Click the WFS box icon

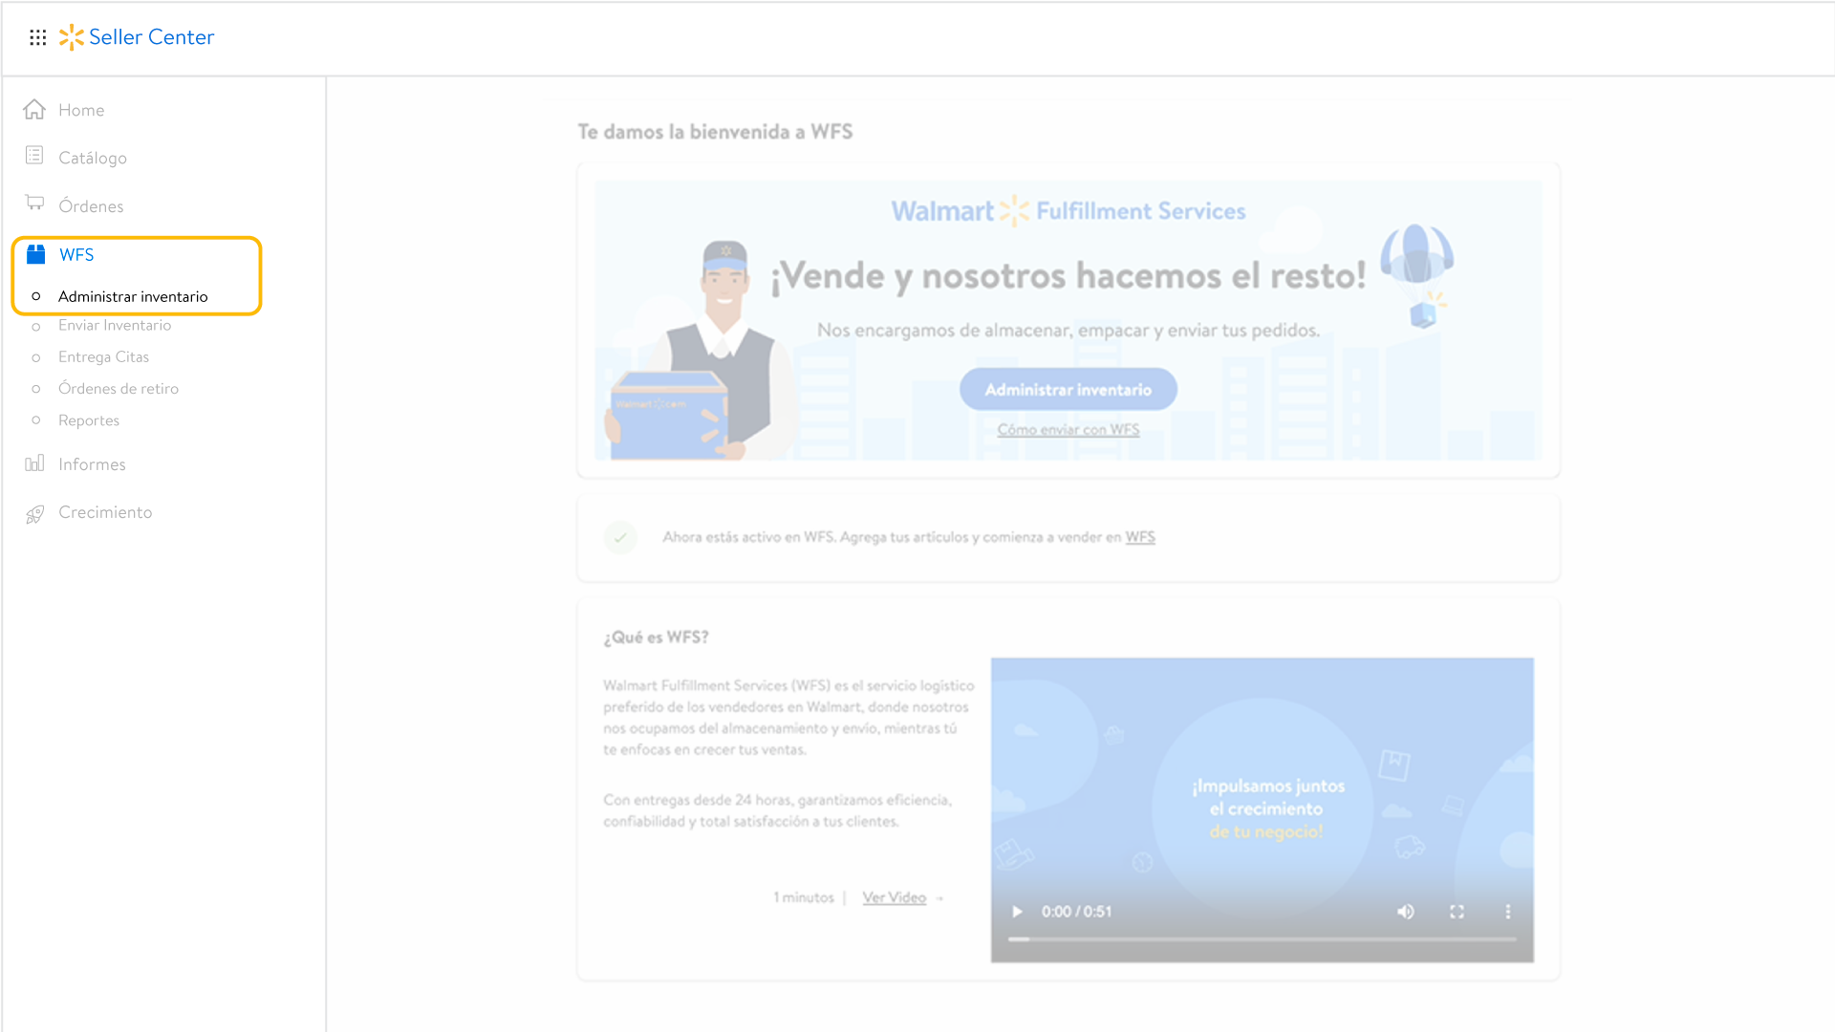[36, 254]
